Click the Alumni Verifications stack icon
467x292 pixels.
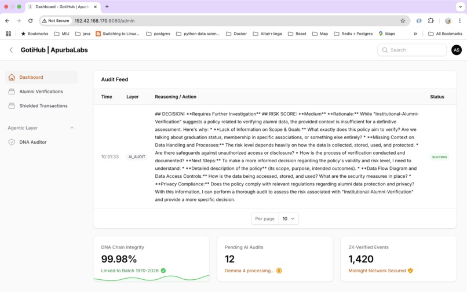pos(12,92)
